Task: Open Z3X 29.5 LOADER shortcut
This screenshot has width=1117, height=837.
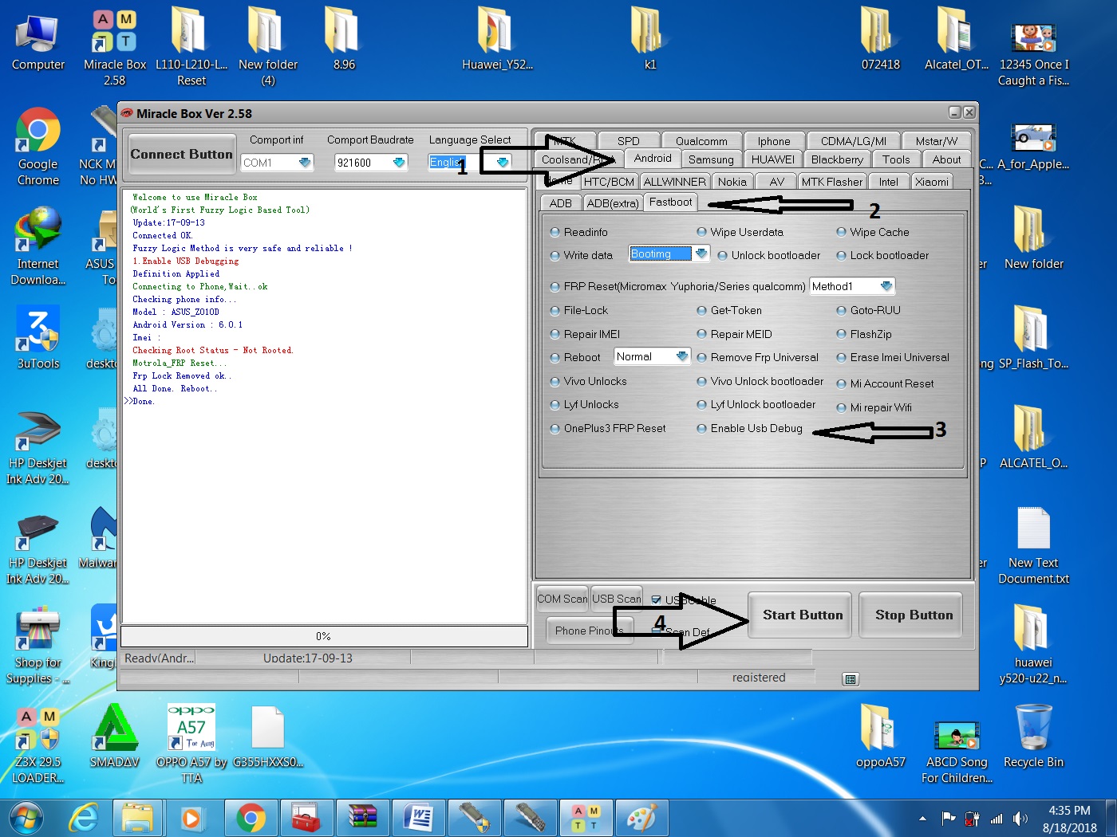Action: (37, 745)
